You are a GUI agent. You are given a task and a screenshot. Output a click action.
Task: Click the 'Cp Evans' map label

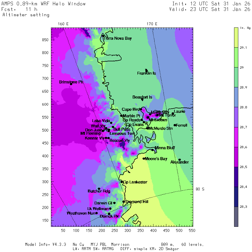coord(135,125)
